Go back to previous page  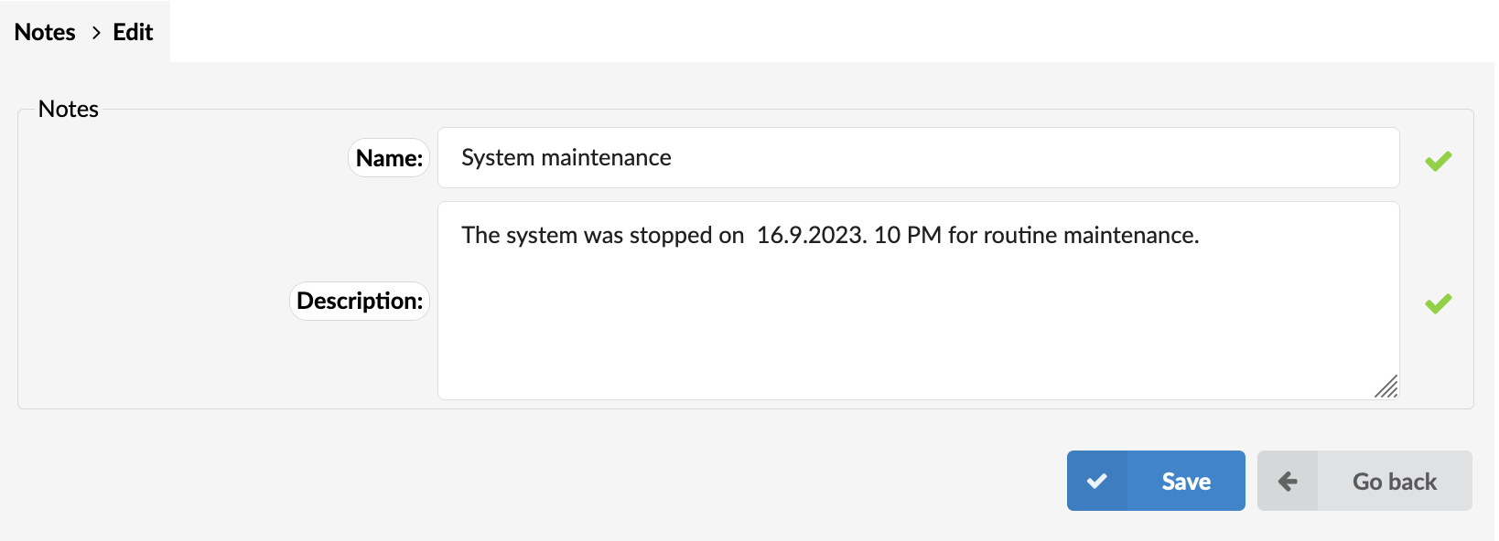tap(1364, 481)
